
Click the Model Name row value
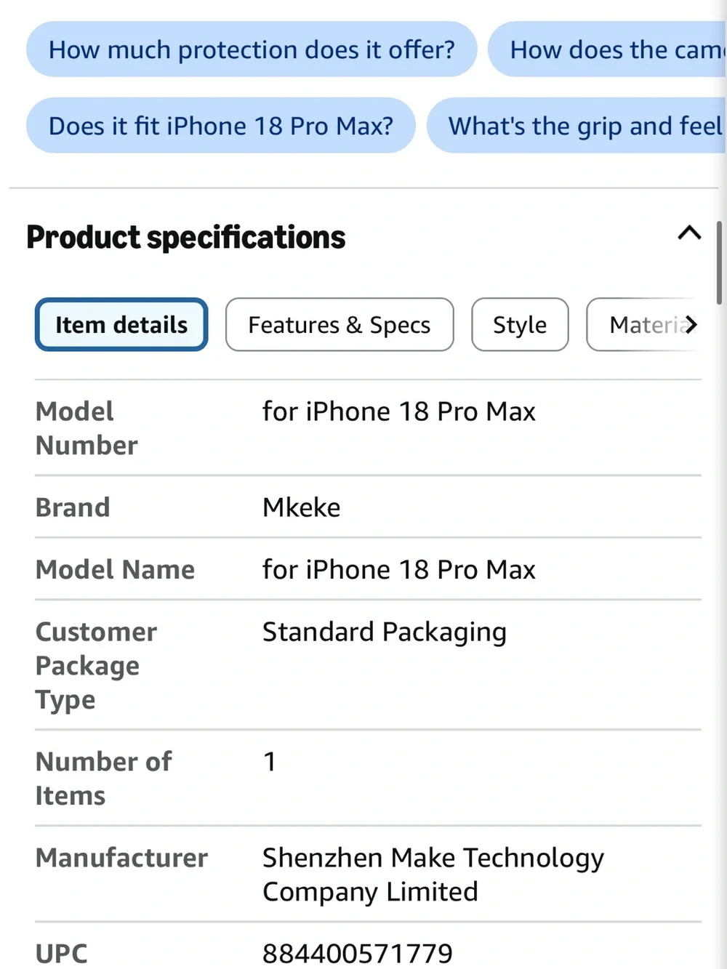click(399, 570)
